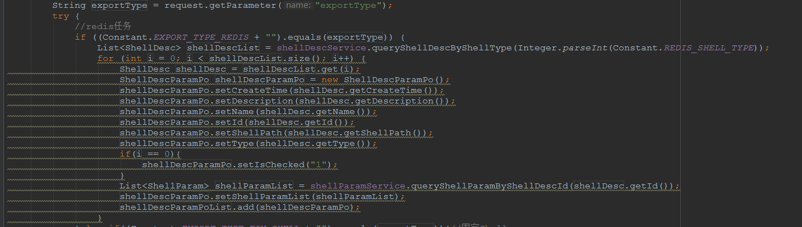Image resolution: width=802 pixels, height=227 pixels.
Task: Click the //redis任务 comment line
Action: point(103,27)
